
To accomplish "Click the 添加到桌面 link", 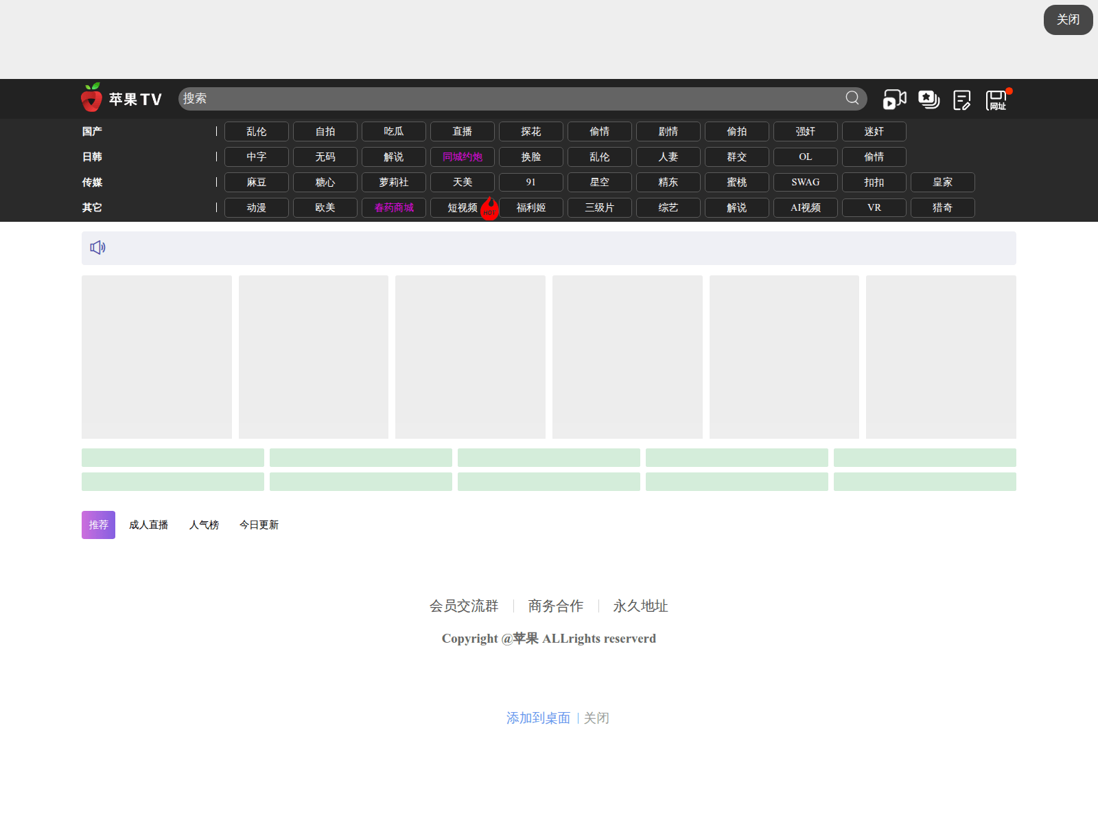I will pyautogui.click(x=538, y=718).
